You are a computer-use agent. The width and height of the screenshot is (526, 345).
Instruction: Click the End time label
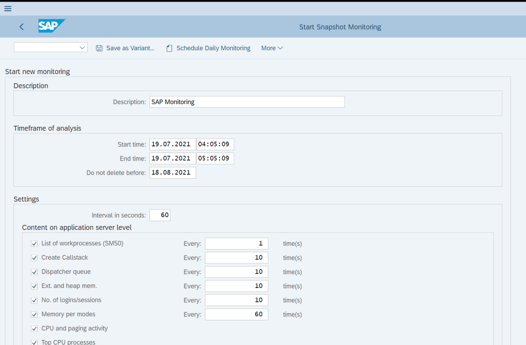coord(133,159)
